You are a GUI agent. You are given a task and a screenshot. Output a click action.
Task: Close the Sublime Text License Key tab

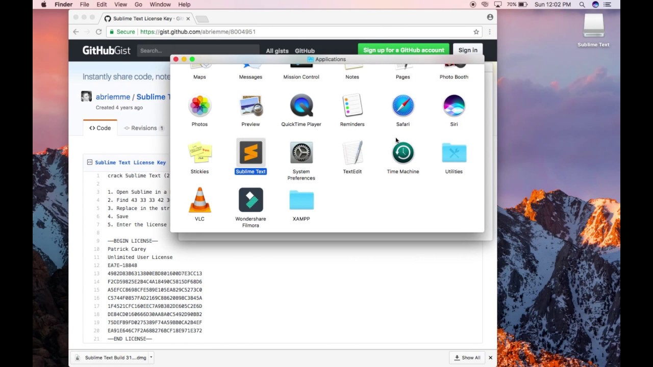coord(188,19)
